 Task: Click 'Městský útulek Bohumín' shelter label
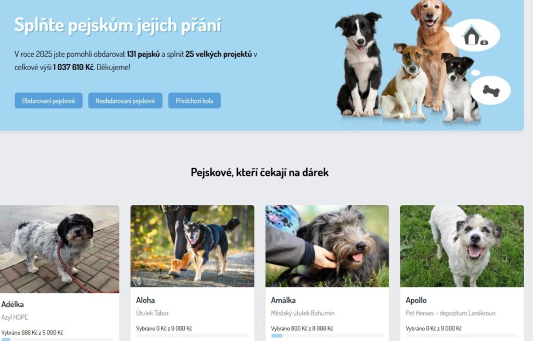(302, 313)
